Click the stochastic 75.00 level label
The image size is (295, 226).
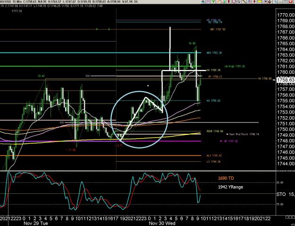280,204
